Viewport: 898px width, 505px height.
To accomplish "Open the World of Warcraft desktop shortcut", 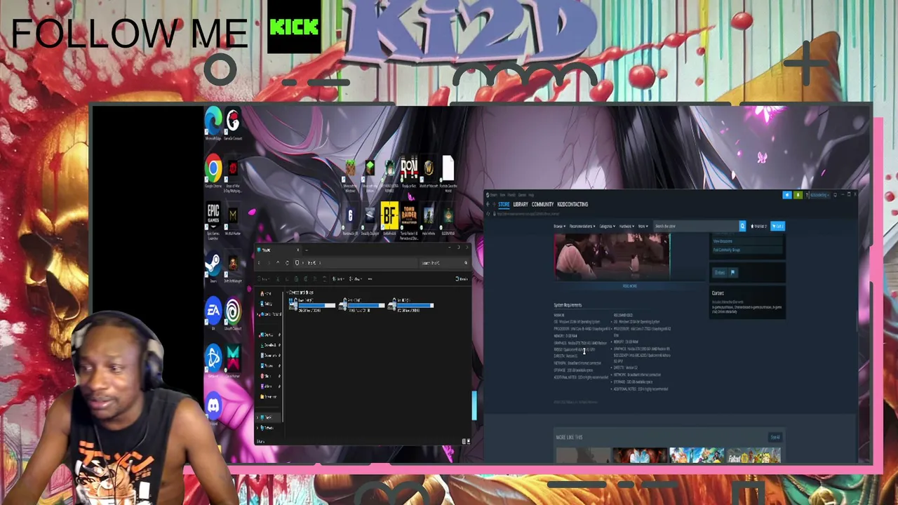I will coord(429,172).
